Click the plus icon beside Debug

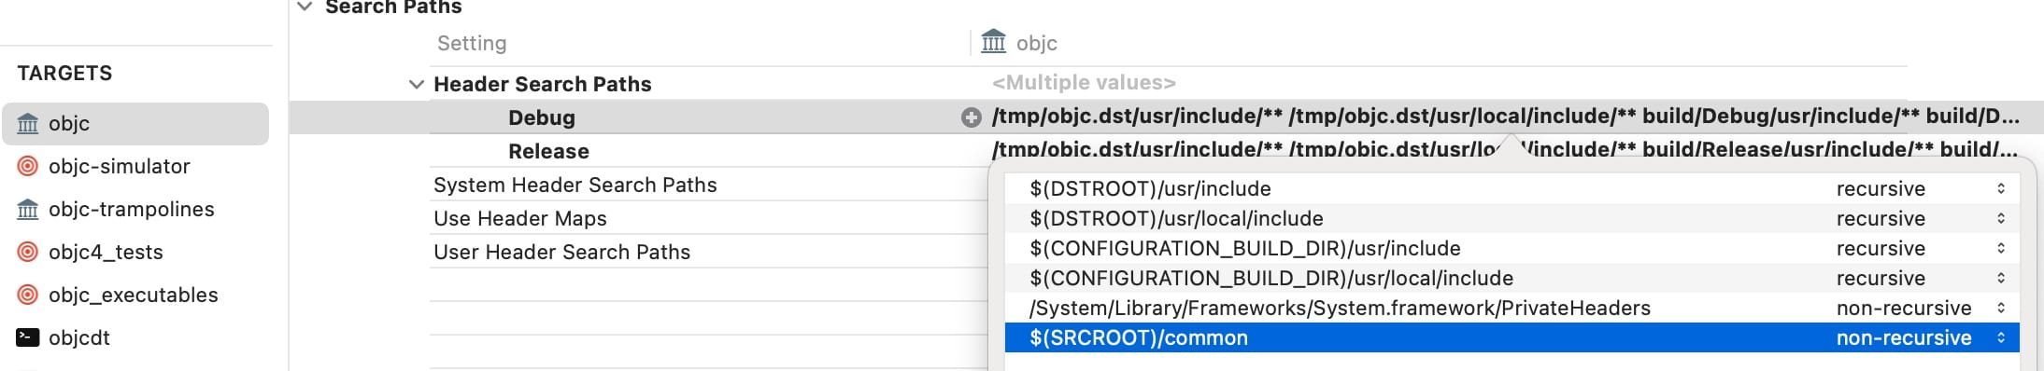pos(972,117)
